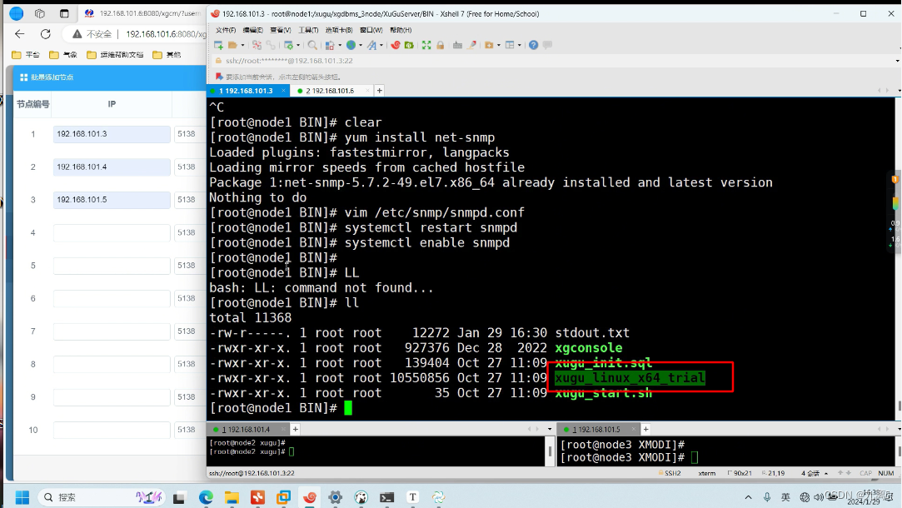Expand dropdown beside the Layout icon
Image resolution: width=902 pixels, height=508 pixels.
pyautogui.click(x=520, y=45)
